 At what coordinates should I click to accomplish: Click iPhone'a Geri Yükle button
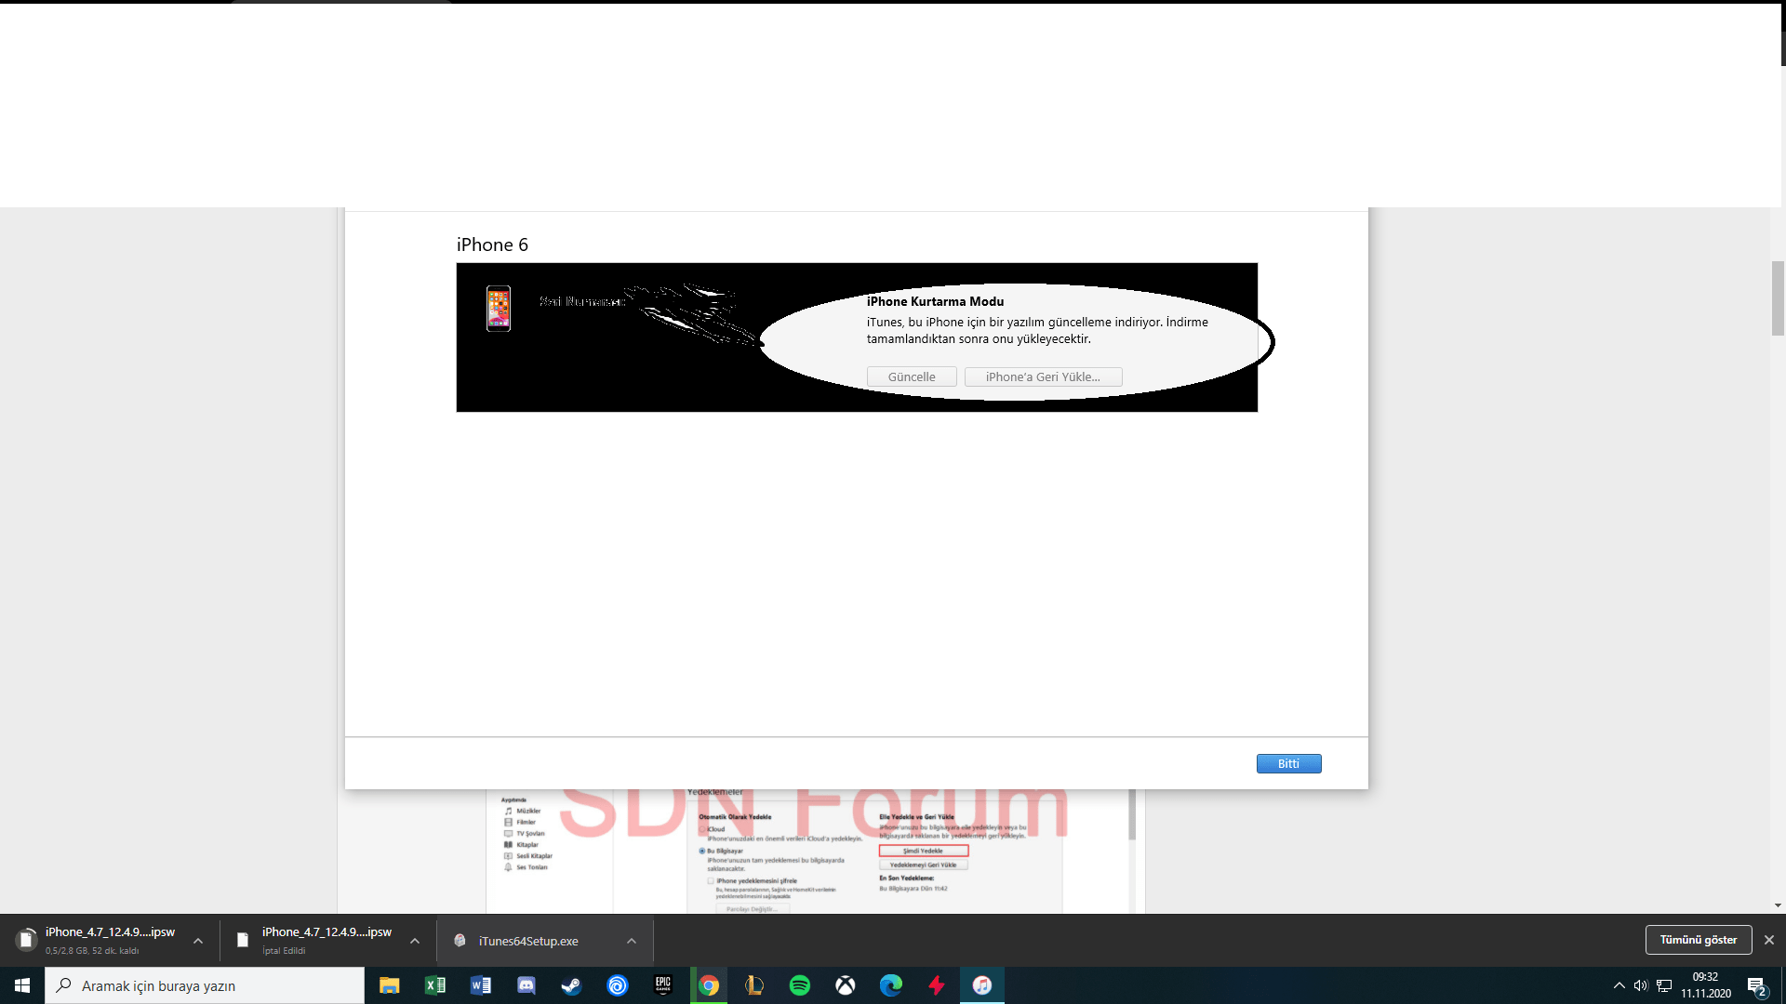[1043, 376]
